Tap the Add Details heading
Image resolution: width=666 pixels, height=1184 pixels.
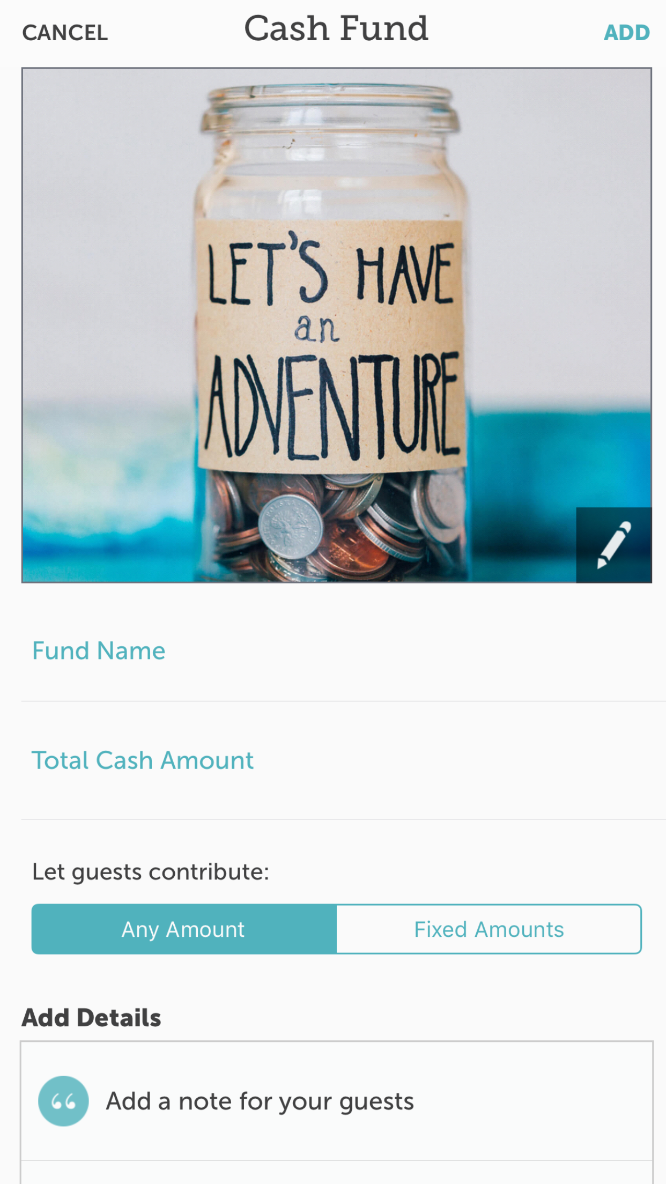pyautogui.click(x=91, y=1018)
